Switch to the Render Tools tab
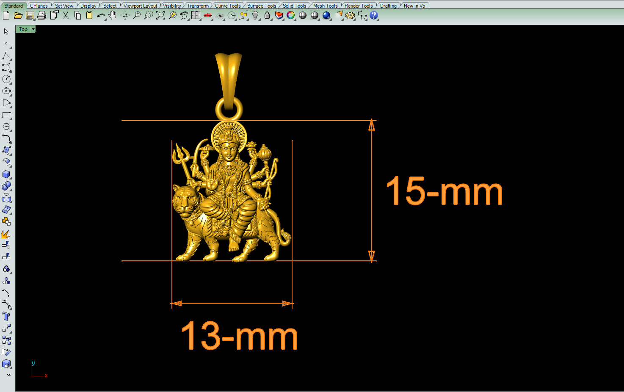624x392 pixels. 359,6
